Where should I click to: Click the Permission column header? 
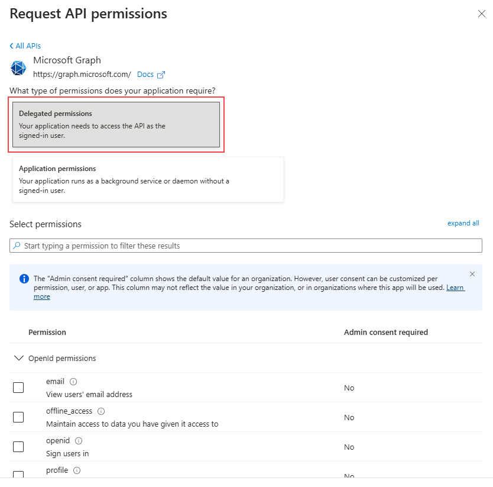[47, 333]
